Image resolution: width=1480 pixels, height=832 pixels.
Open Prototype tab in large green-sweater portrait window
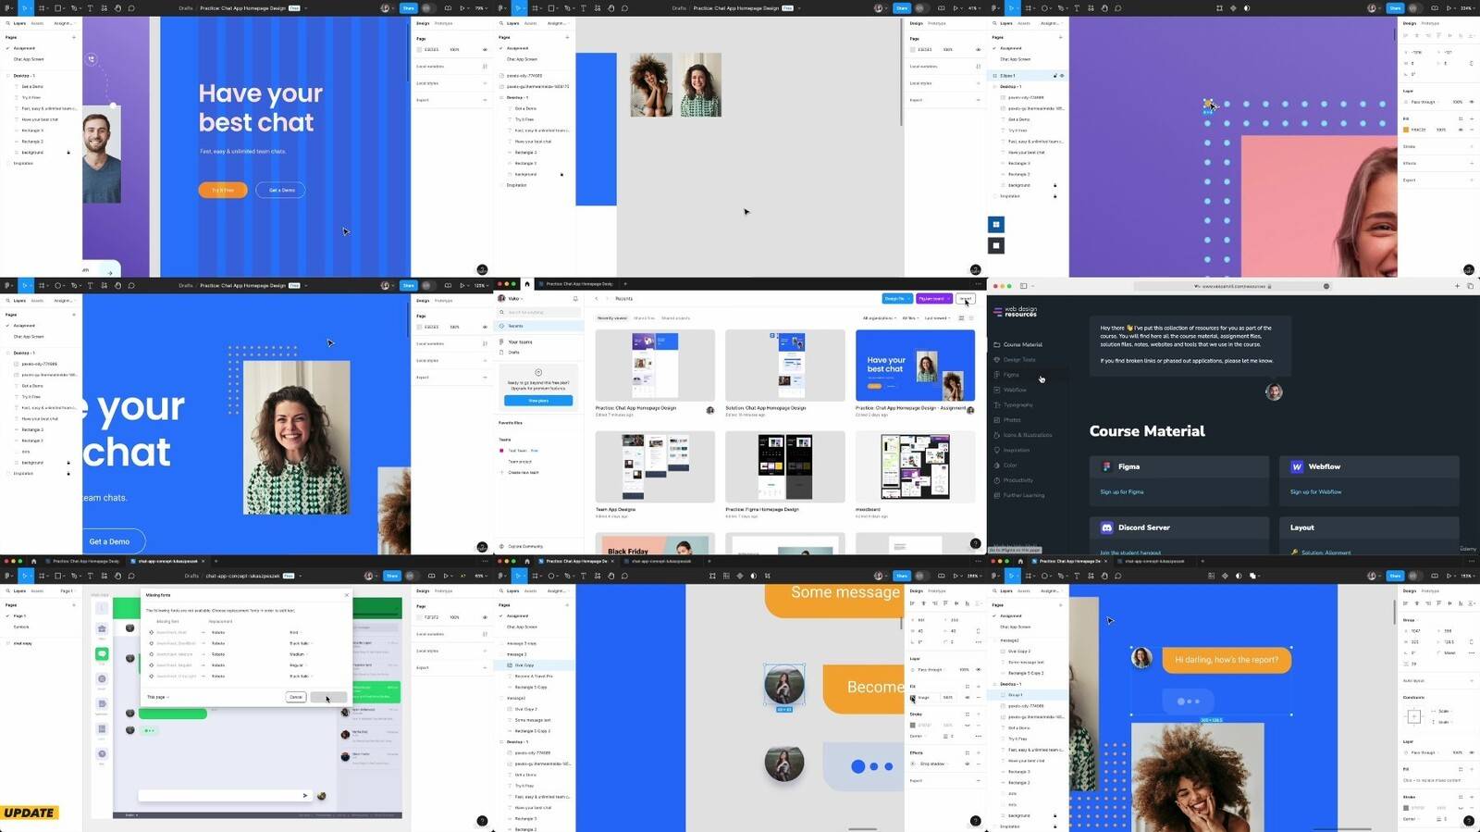(x=444, y=301)
